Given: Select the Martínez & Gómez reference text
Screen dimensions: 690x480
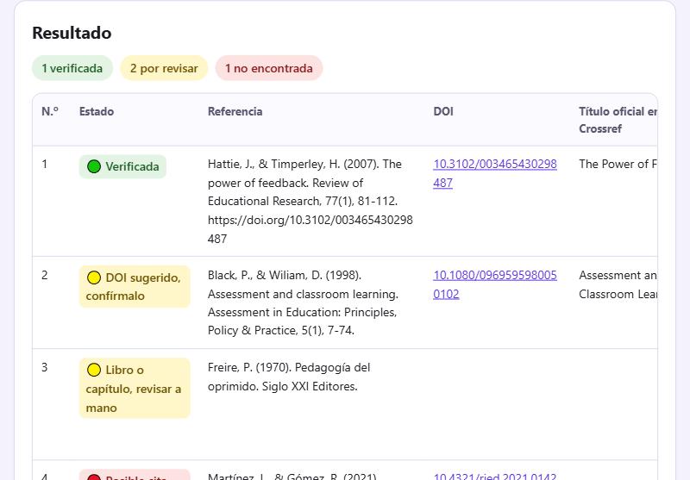Looking at the screenshot, I should (x=292, y=476).
